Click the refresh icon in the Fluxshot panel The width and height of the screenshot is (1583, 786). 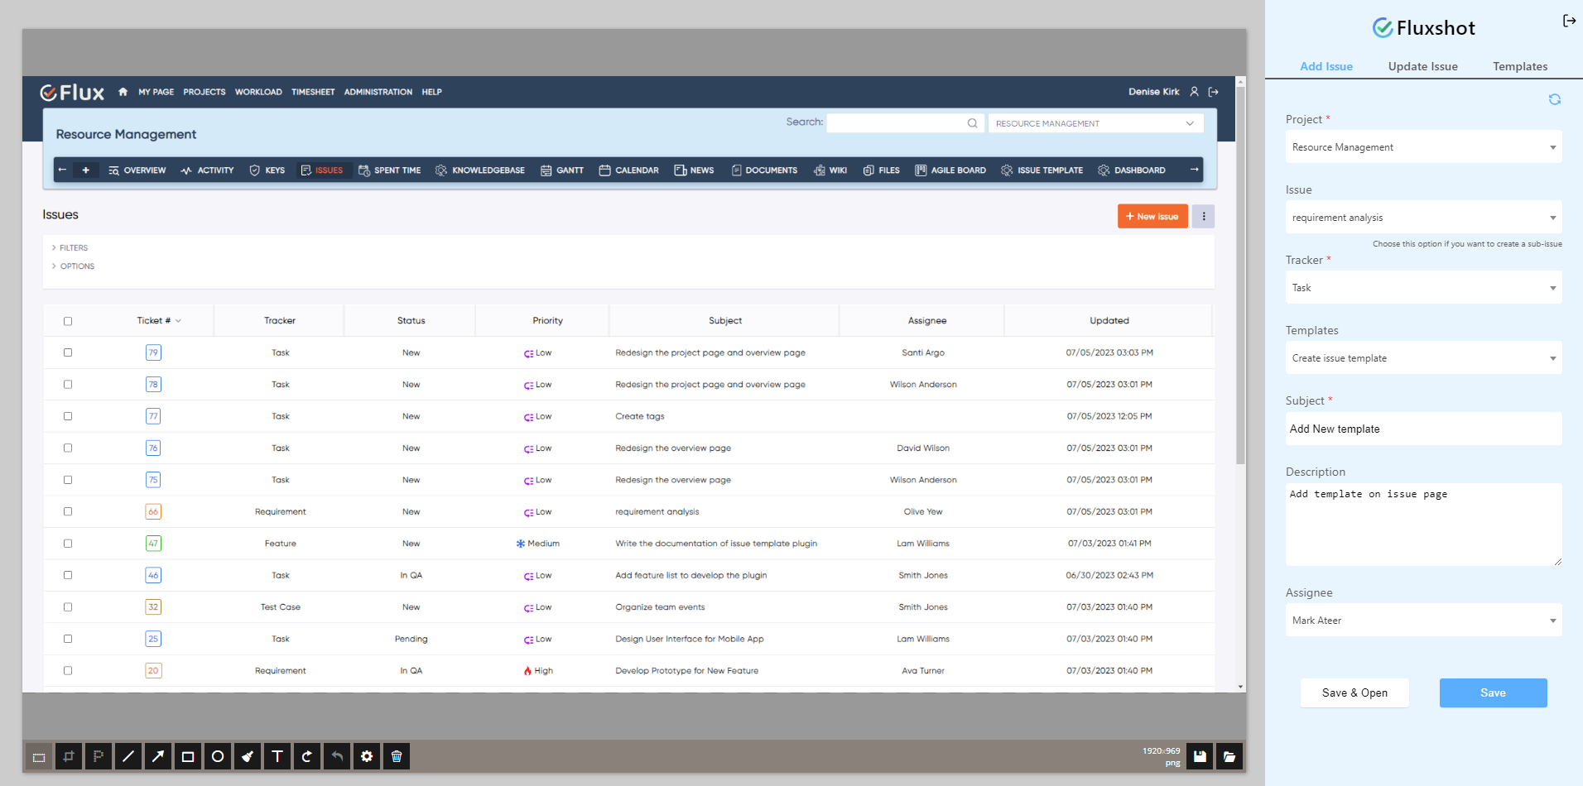tap(1555, 99)
